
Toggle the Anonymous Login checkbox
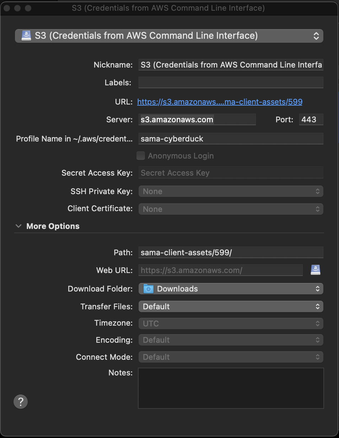[x=141, y=156]
